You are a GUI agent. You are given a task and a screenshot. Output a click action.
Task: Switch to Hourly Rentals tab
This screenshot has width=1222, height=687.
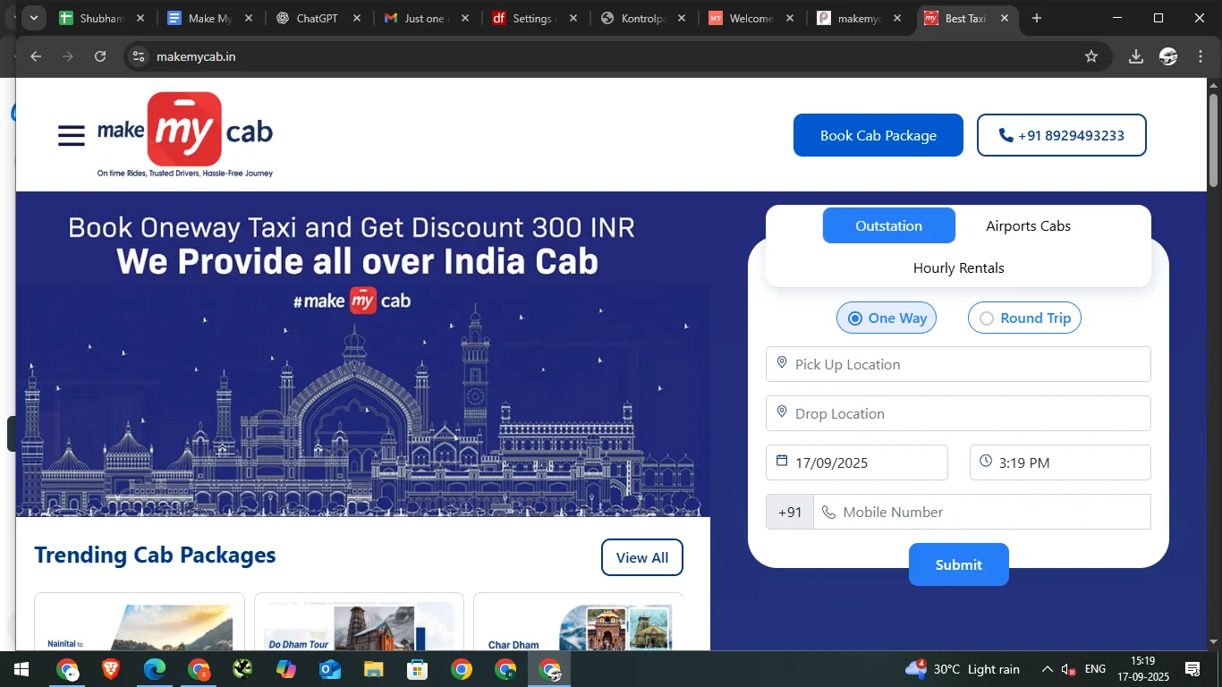click(x=958, y=268)
